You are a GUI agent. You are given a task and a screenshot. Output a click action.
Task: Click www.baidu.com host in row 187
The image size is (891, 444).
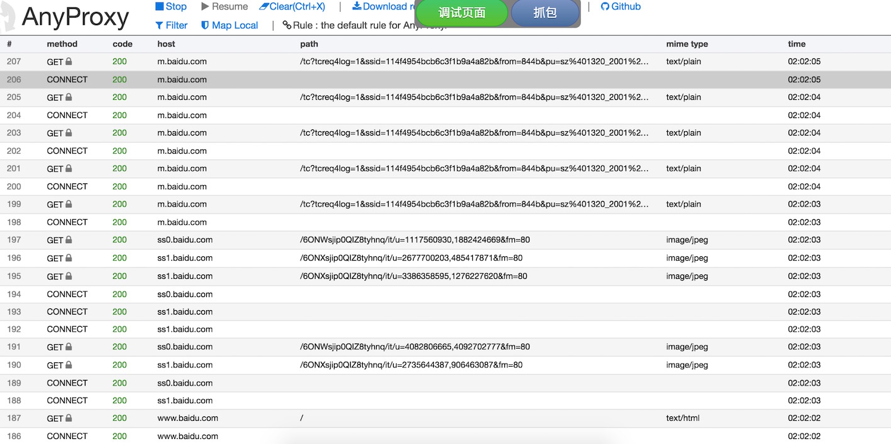pos(187,418)
